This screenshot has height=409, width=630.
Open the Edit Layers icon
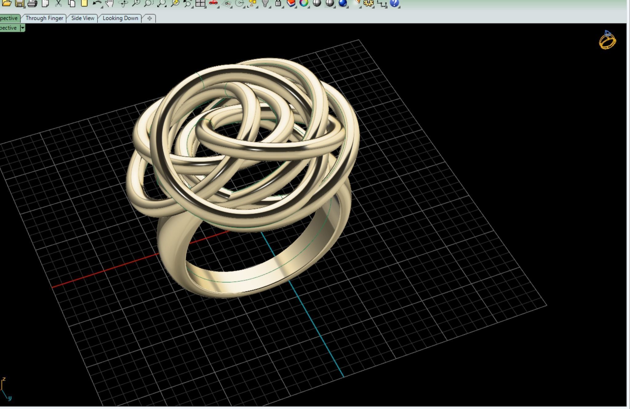(x=291, y=3)
